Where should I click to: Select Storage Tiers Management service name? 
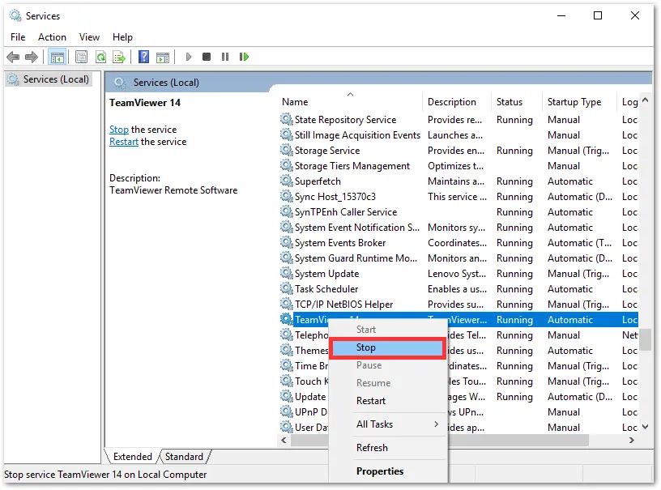[352, 166]
